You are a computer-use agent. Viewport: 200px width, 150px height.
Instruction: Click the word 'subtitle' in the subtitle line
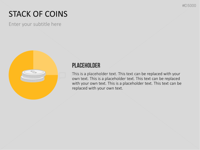tap(42, 24)
